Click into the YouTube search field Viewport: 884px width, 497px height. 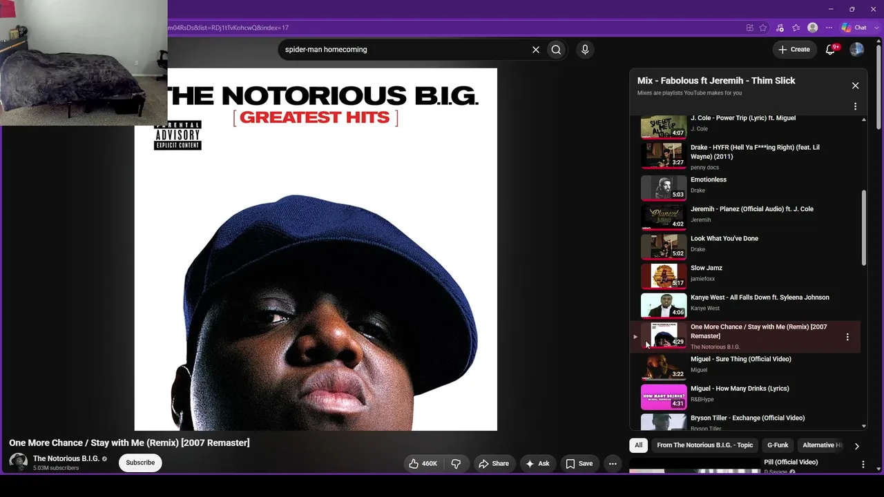404,50
